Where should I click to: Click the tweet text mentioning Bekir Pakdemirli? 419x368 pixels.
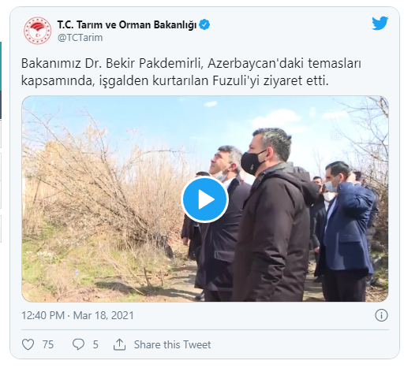(191, 72)
